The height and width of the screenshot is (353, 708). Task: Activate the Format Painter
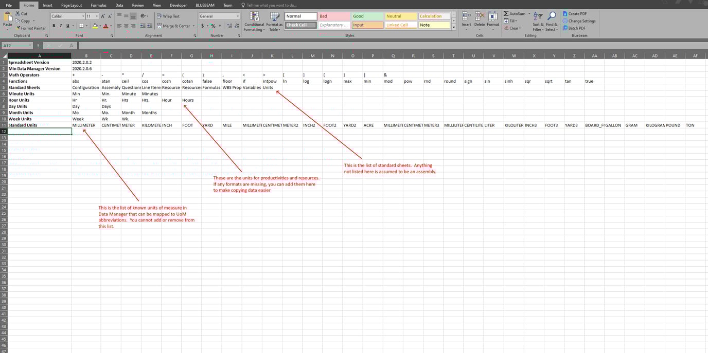pos(31,28)
